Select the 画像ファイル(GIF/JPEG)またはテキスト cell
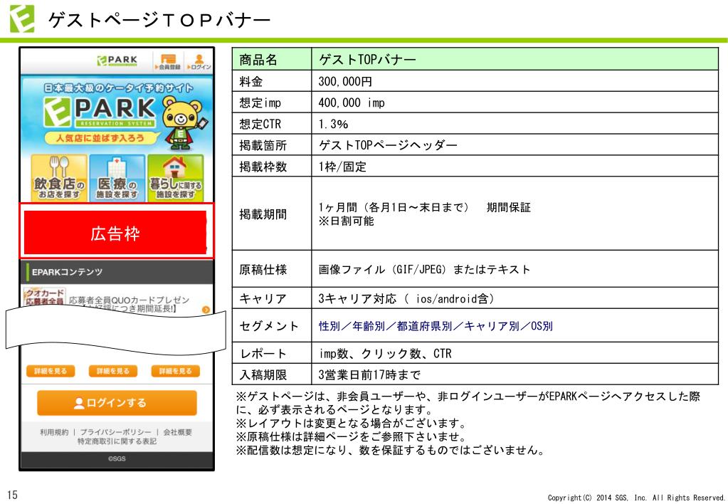Image resolution: width=728 pixels, height=504 pixels. 515,269
